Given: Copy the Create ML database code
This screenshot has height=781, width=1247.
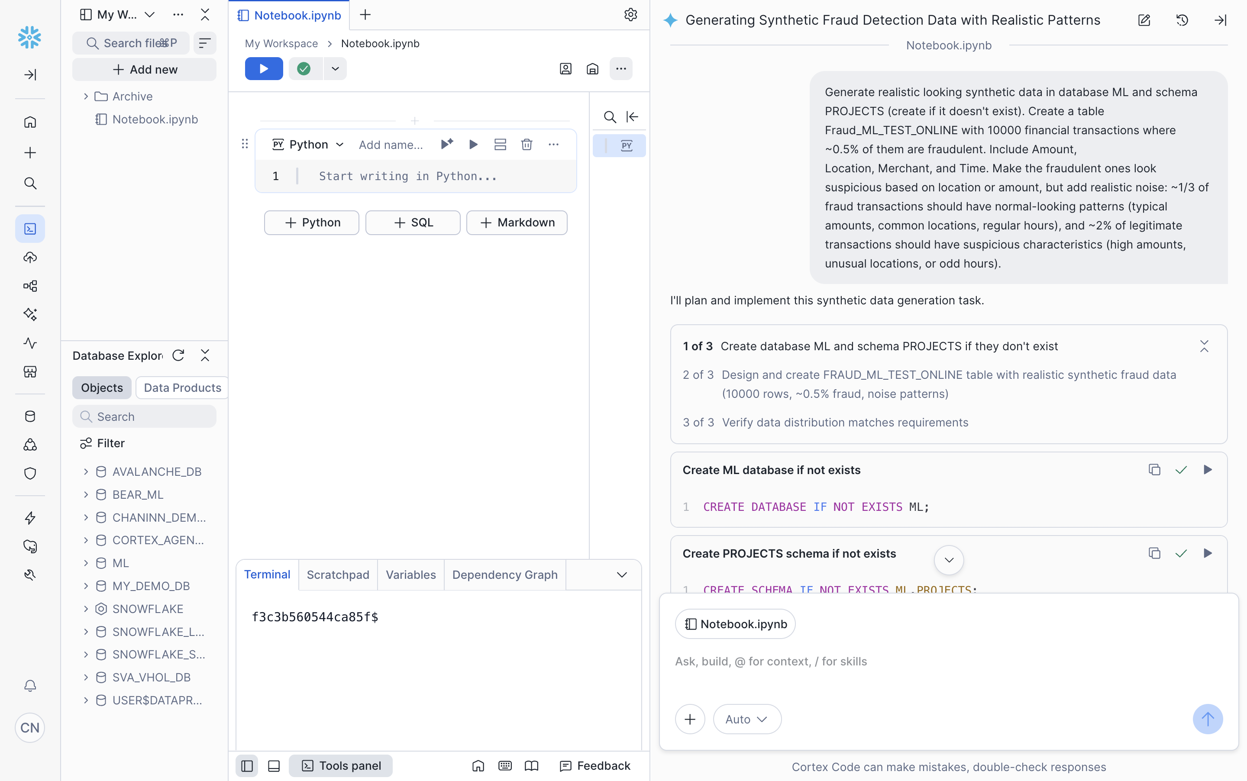Looking at the screenshot, I should (x=1154, y=470).
